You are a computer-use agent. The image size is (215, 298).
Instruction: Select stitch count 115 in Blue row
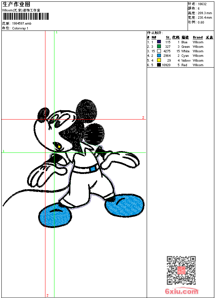(168, 42)
